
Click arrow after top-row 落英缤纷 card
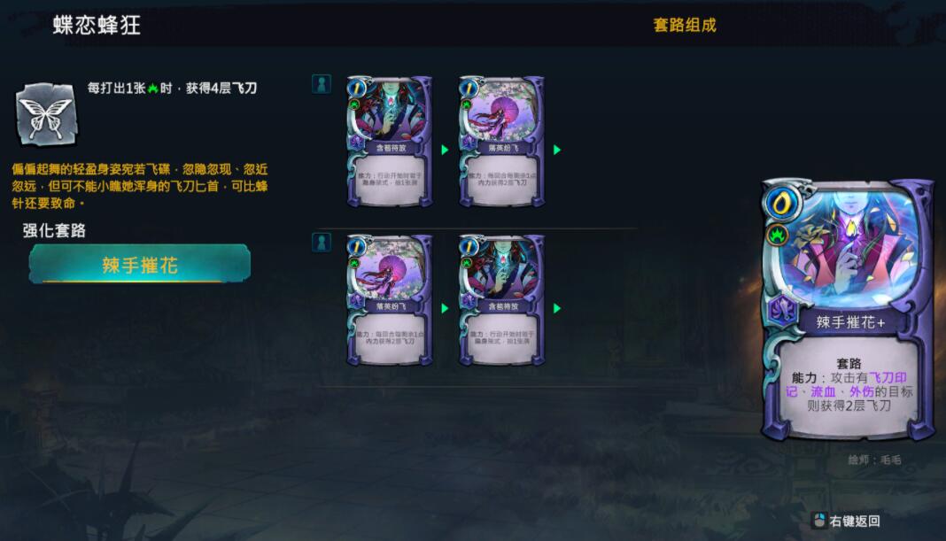(x=557, y=150)
